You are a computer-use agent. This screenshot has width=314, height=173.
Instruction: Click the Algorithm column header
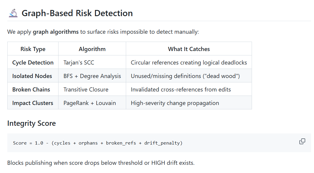(92, 49)
